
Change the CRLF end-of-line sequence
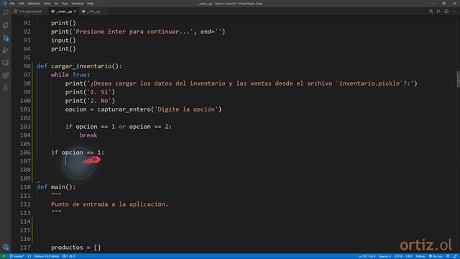pyautogui.click(x=409, y=256)
